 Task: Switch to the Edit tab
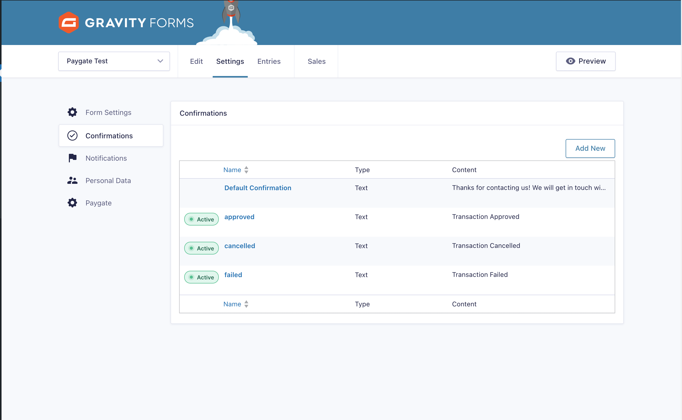pyautogui.click(x=196, y=61)
